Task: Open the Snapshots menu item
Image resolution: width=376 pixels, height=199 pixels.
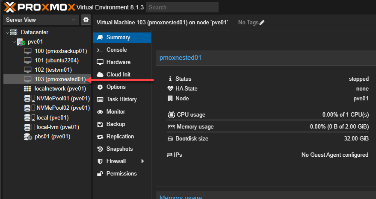Action: (x=119, y=149)
